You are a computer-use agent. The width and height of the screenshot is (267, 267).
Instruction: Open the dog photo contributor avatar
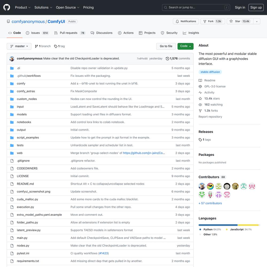pyautogui.click(x=235, y=186)
